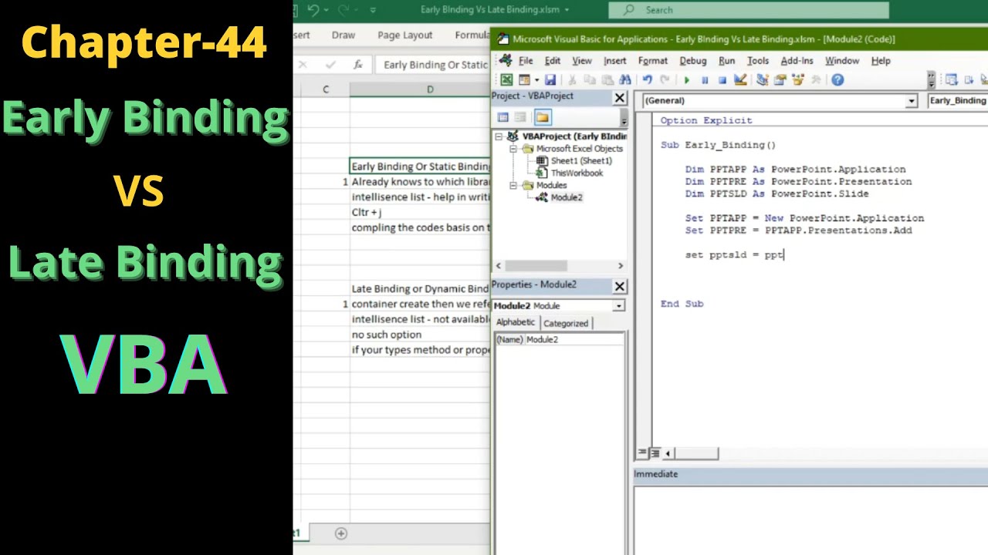Collapse the Microsoft Excel Objects folder
Image resolution: width=988 pixels, height=555 pixels.
[513, 149]
